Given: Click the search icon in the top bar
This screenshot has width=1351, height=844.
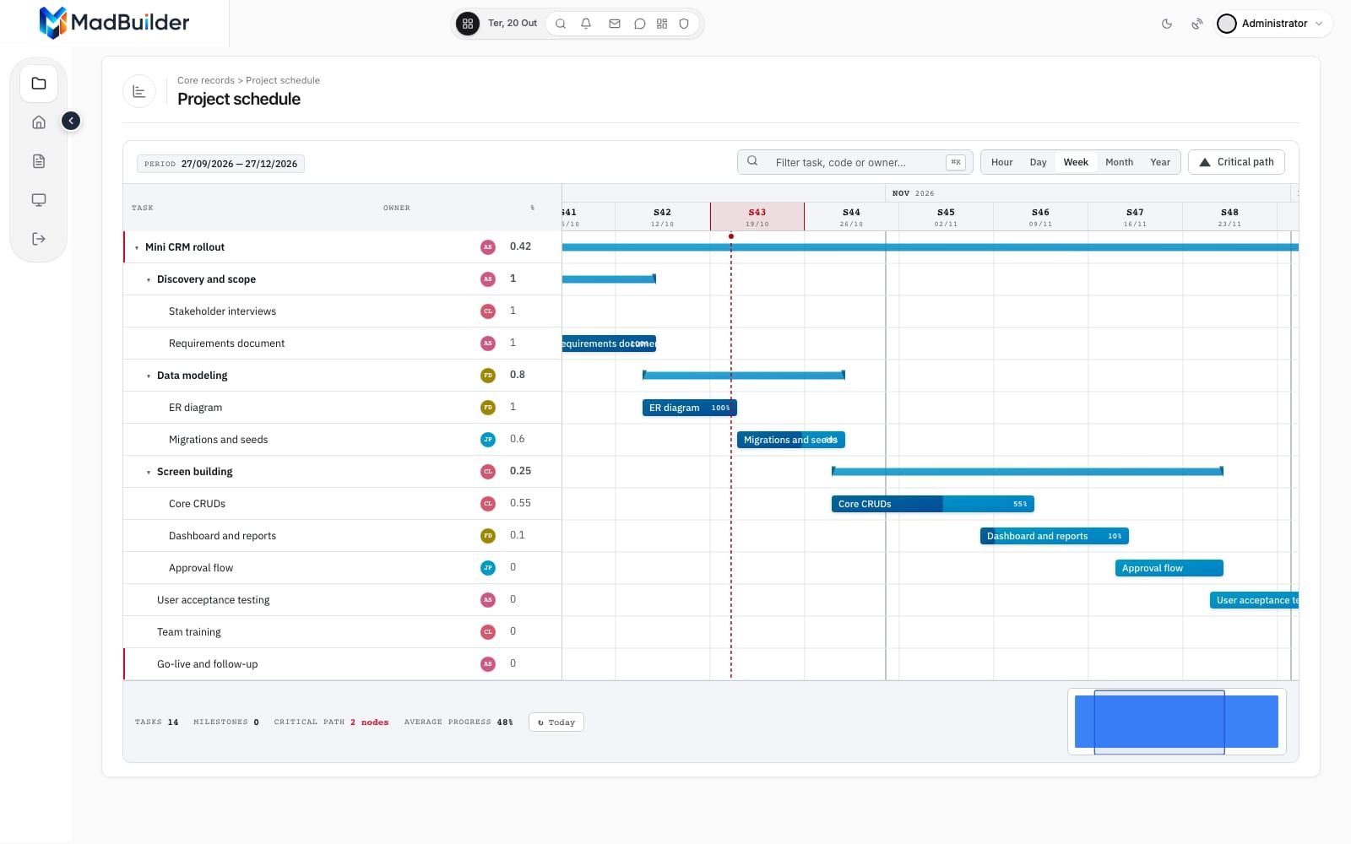Looking at the screenshot, I should (561, 24).
